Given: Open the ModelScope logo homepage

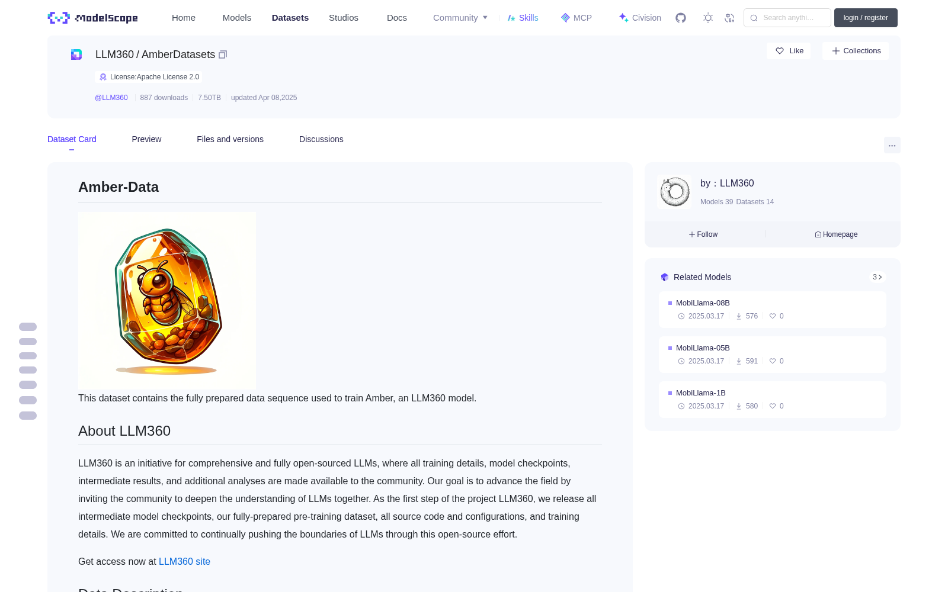Looking at the screenshot, I should (93, 18).
